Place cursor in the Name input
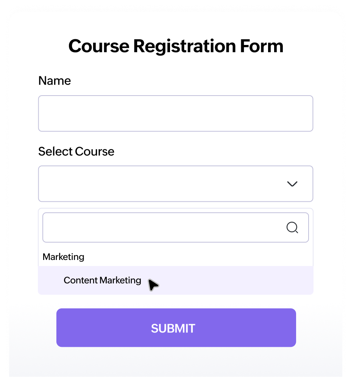 [x=175, y=113]
